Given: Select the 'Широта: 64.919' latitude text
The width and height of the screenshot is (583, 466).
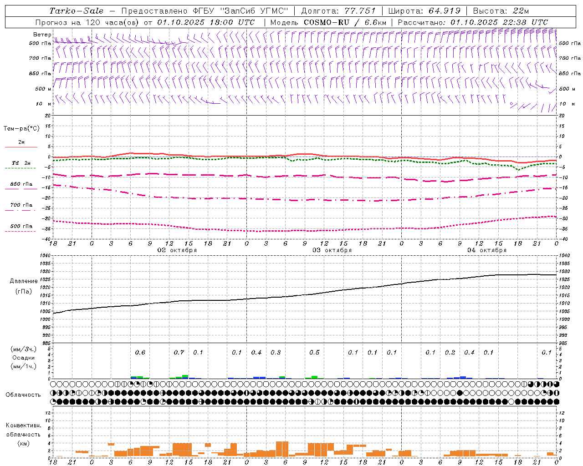Looking at the screenshot, I should pos(424,11).
